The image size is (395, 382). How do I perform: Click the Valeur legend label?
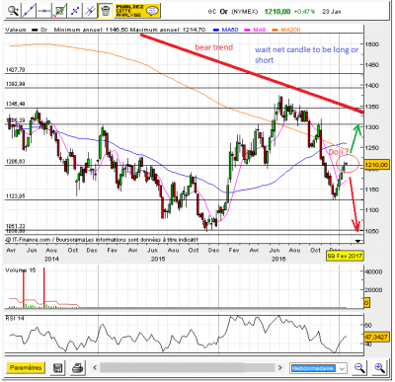click(16, 30)
